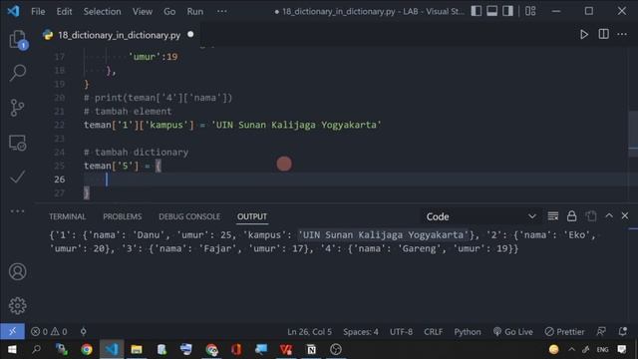
Task: Open notifications bell icon
Action: 622,332
